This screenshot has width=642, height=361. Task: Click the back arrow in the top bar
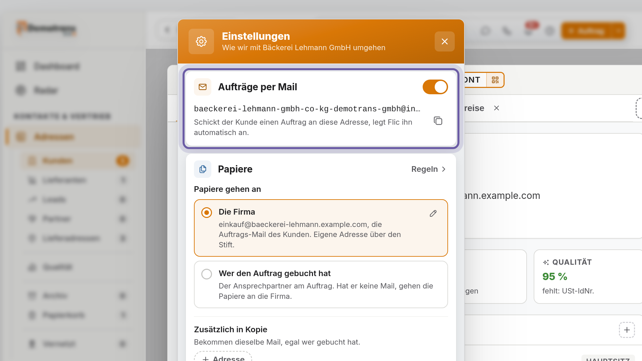(x=167, y=30)
